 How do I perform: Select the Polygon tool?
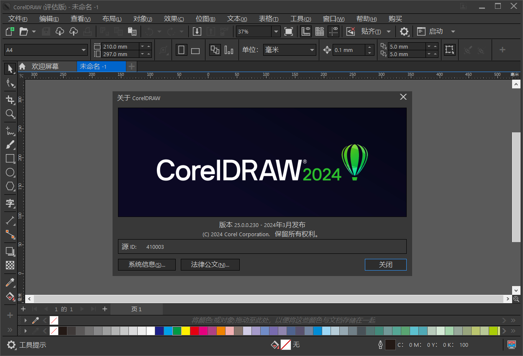click(10, 186)
